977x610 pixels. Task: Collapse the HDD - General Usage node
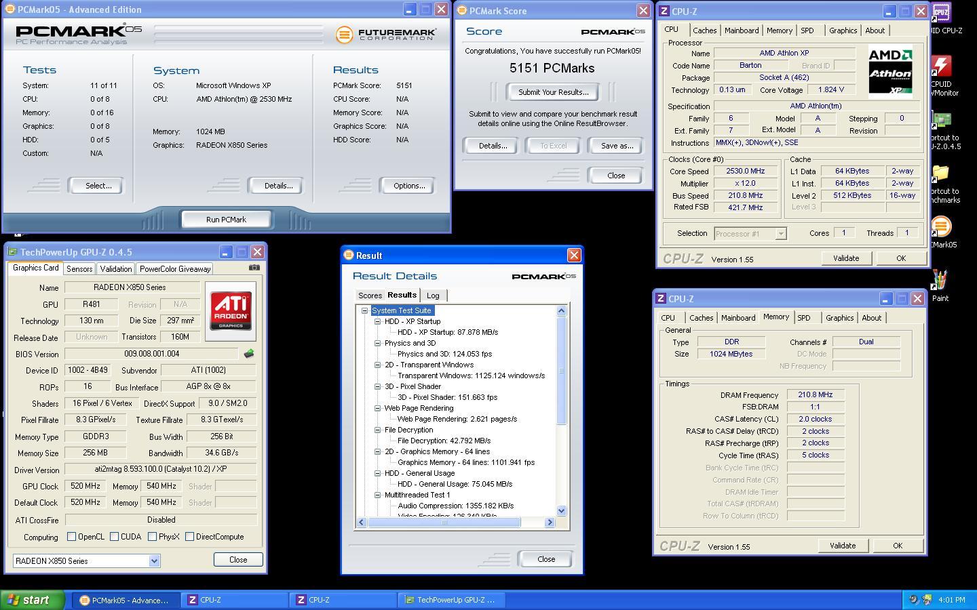(377, 473)
